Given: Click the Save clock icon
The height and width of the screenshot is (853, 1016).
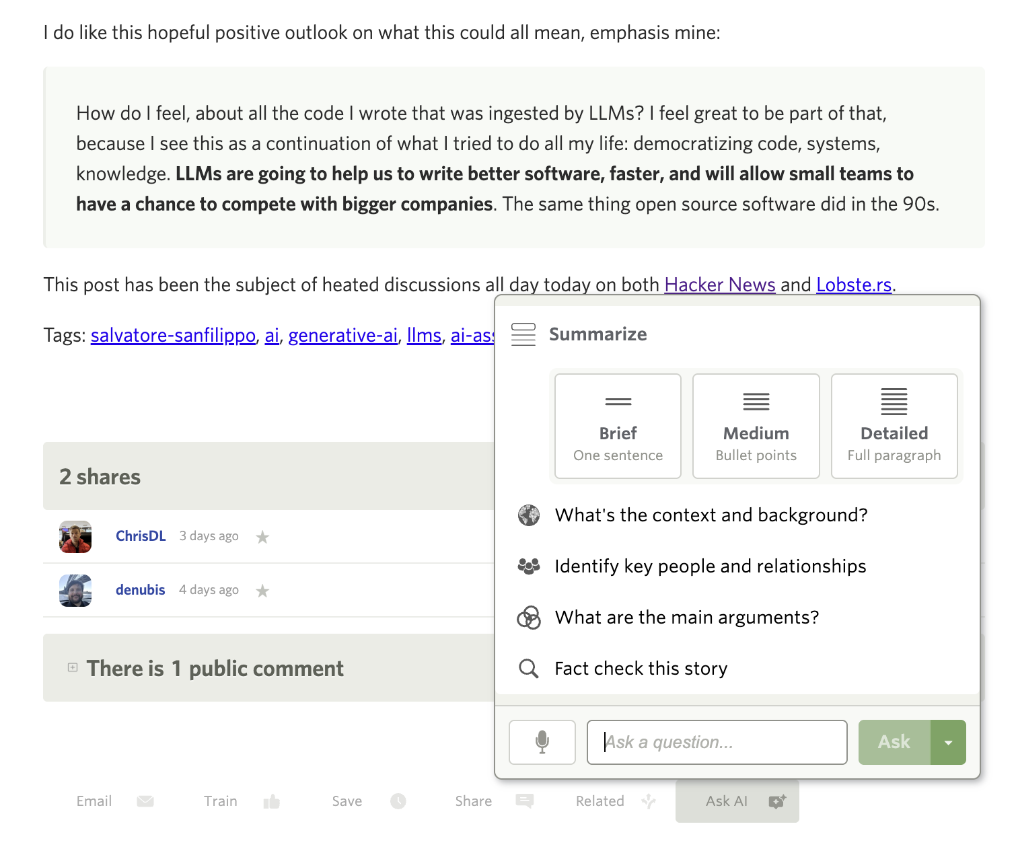Looking at the screenshot, I should pyautogui.click(x=398, y=801).
